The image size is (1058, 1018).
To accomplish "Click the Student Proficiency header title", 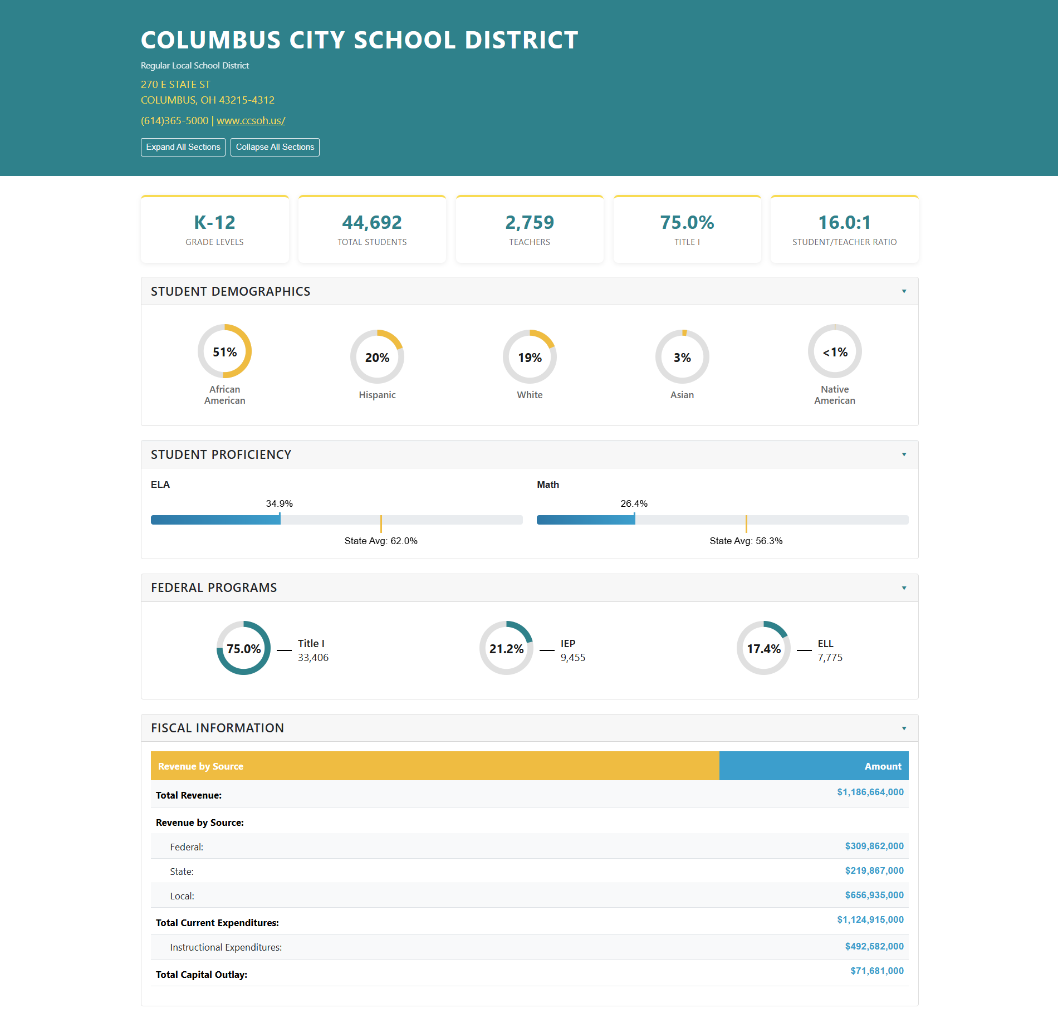I will click(221, 454).
